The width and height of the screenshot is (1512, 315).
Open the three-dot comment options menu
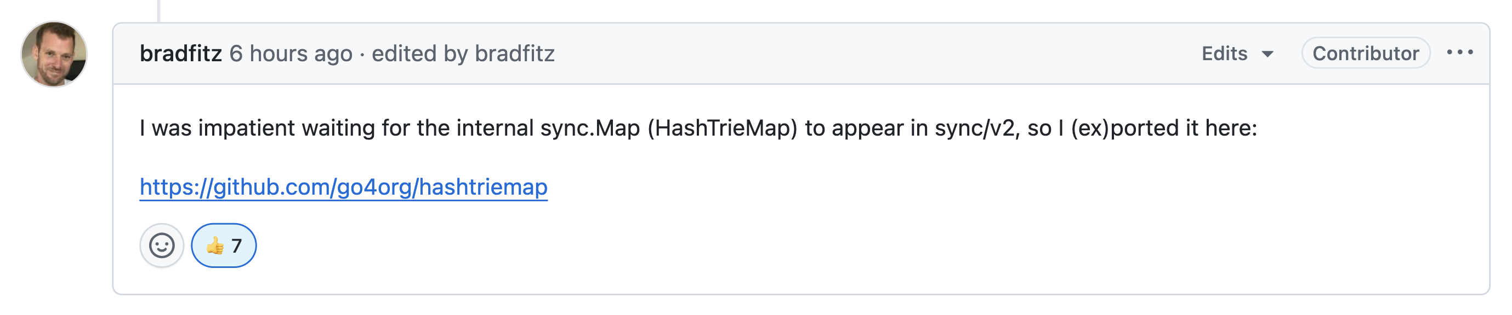(x=1459, y=52)
